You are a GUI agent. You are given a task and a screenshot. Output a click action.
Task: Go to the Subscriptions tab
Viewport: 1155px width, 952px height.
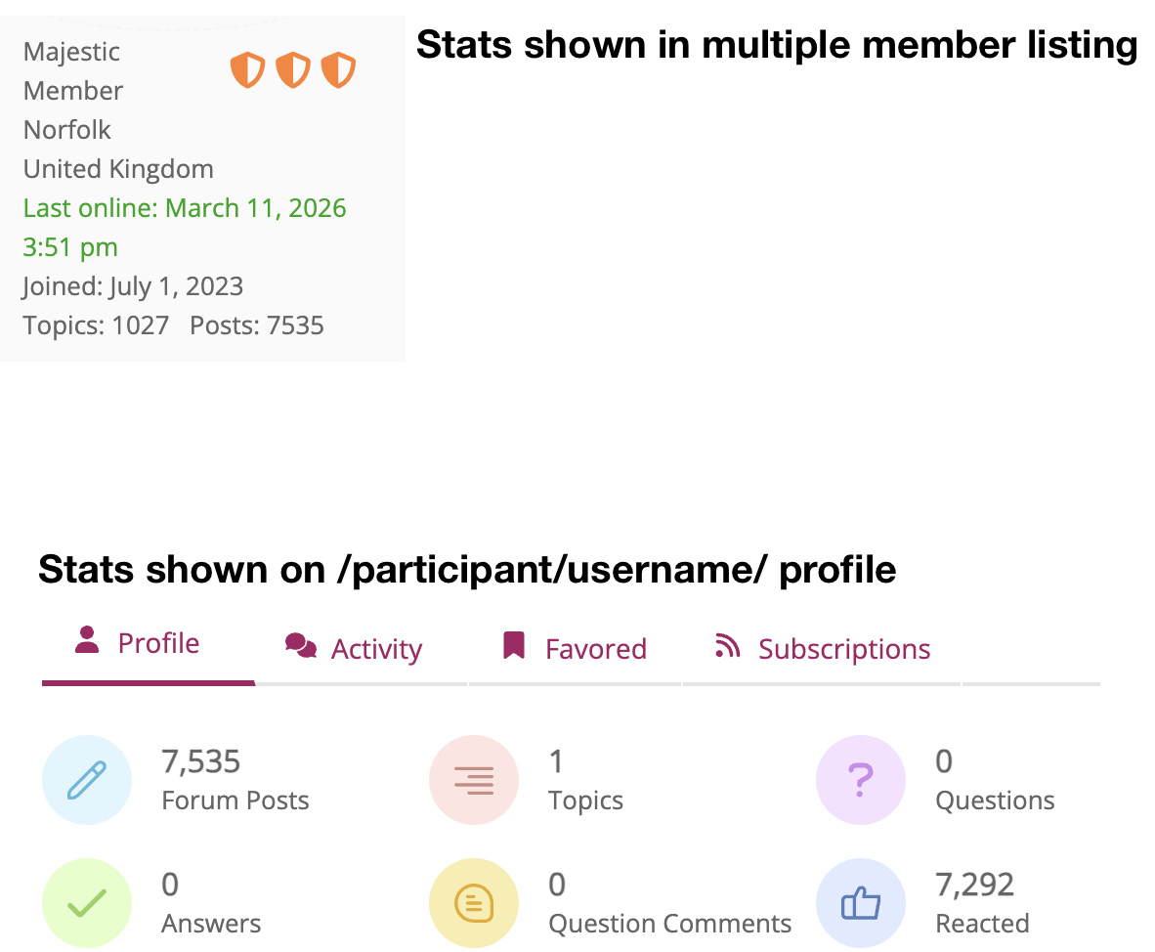point(823,649)
